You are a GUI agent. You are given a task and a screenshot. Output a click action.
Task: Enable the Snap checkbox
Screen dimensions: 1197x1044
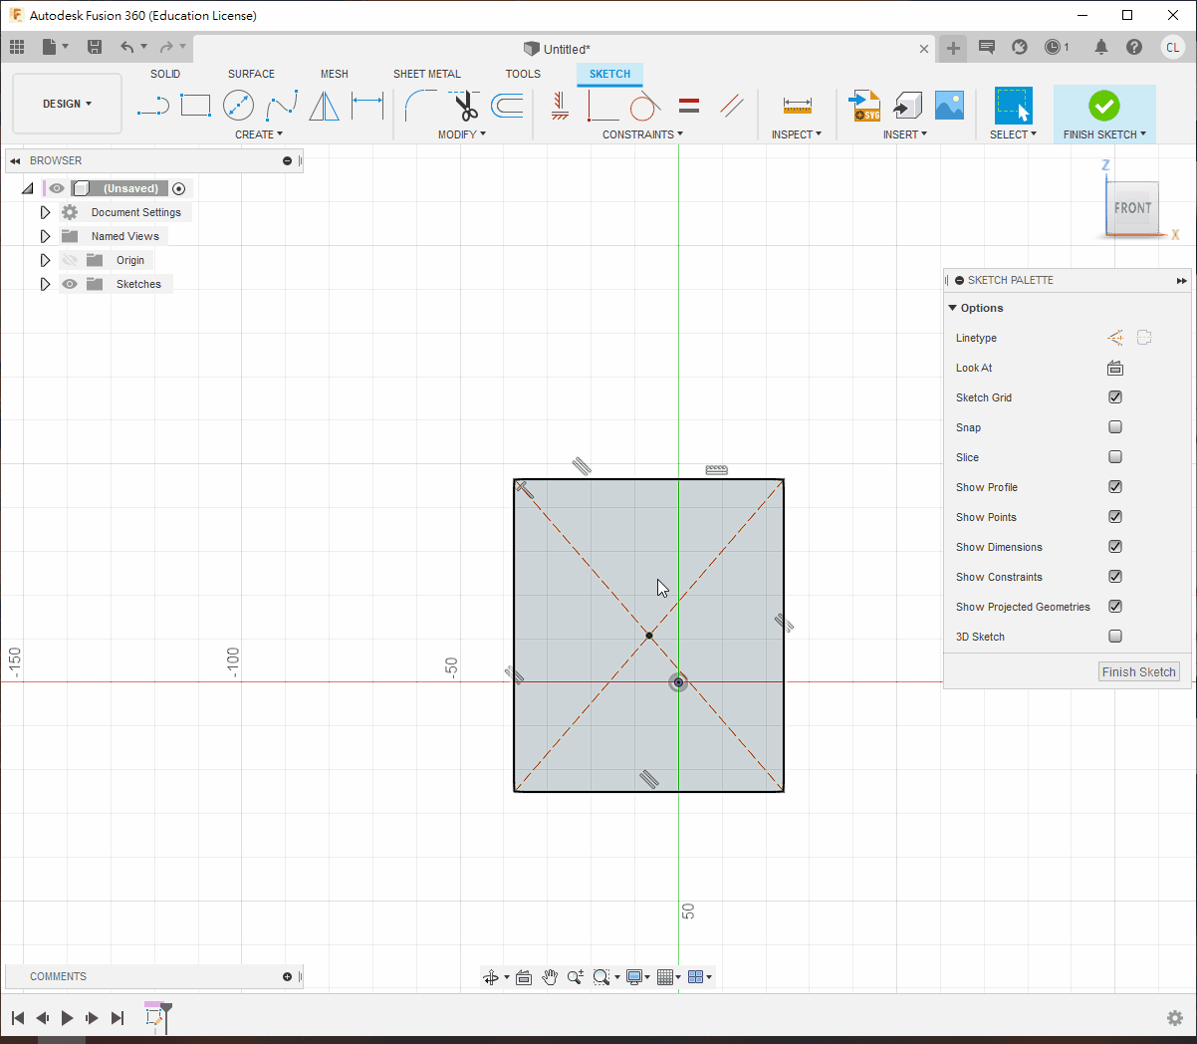1115,427
